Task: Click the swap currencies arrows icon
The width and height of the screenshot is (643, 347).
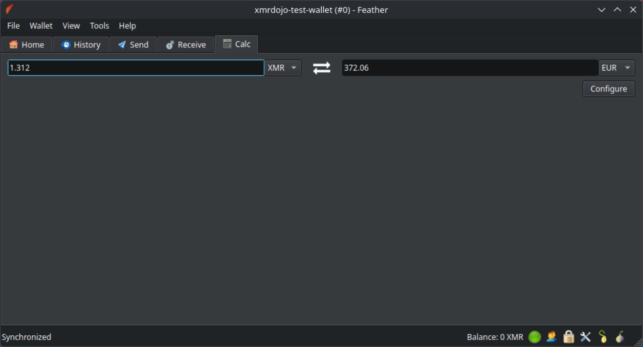Action: pos(322,68)
